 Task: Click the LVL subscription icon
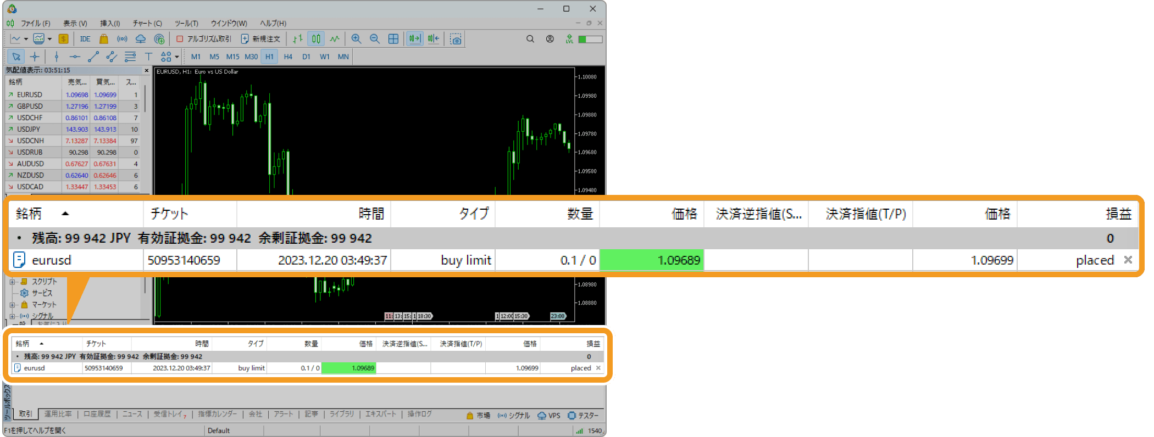569,39
